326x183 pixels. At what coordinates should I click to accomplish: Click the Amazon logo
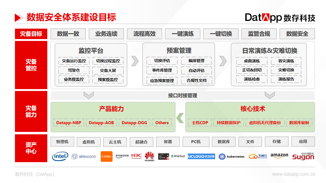(x=279, y=156)
